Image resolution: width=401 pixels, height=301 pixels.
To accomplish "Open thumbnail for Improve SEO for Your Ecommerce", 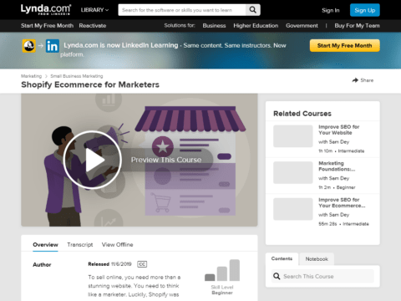I will [x=293, y=209].
